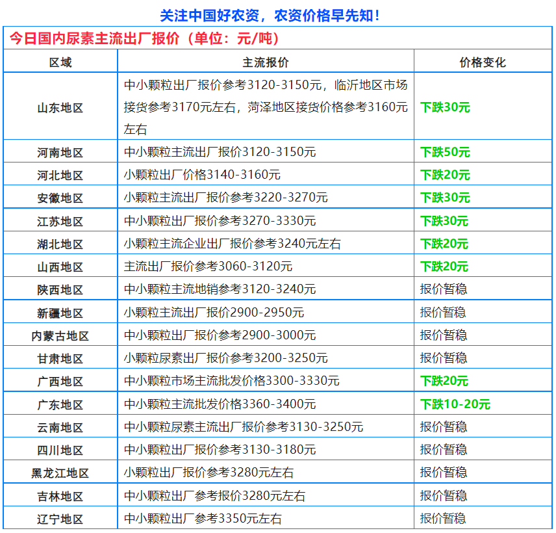This screenshot has width=556, height=533.
Task: Select the 江苏地区 region cell
Action: point(60,221)
